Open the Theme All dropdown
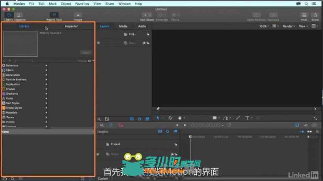The height and width of the screenshot is (181, 323). (91, 61)
